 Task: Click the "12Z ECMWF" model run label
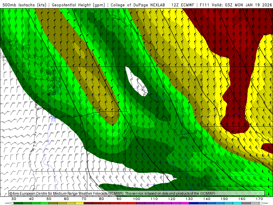click(183, 5)
